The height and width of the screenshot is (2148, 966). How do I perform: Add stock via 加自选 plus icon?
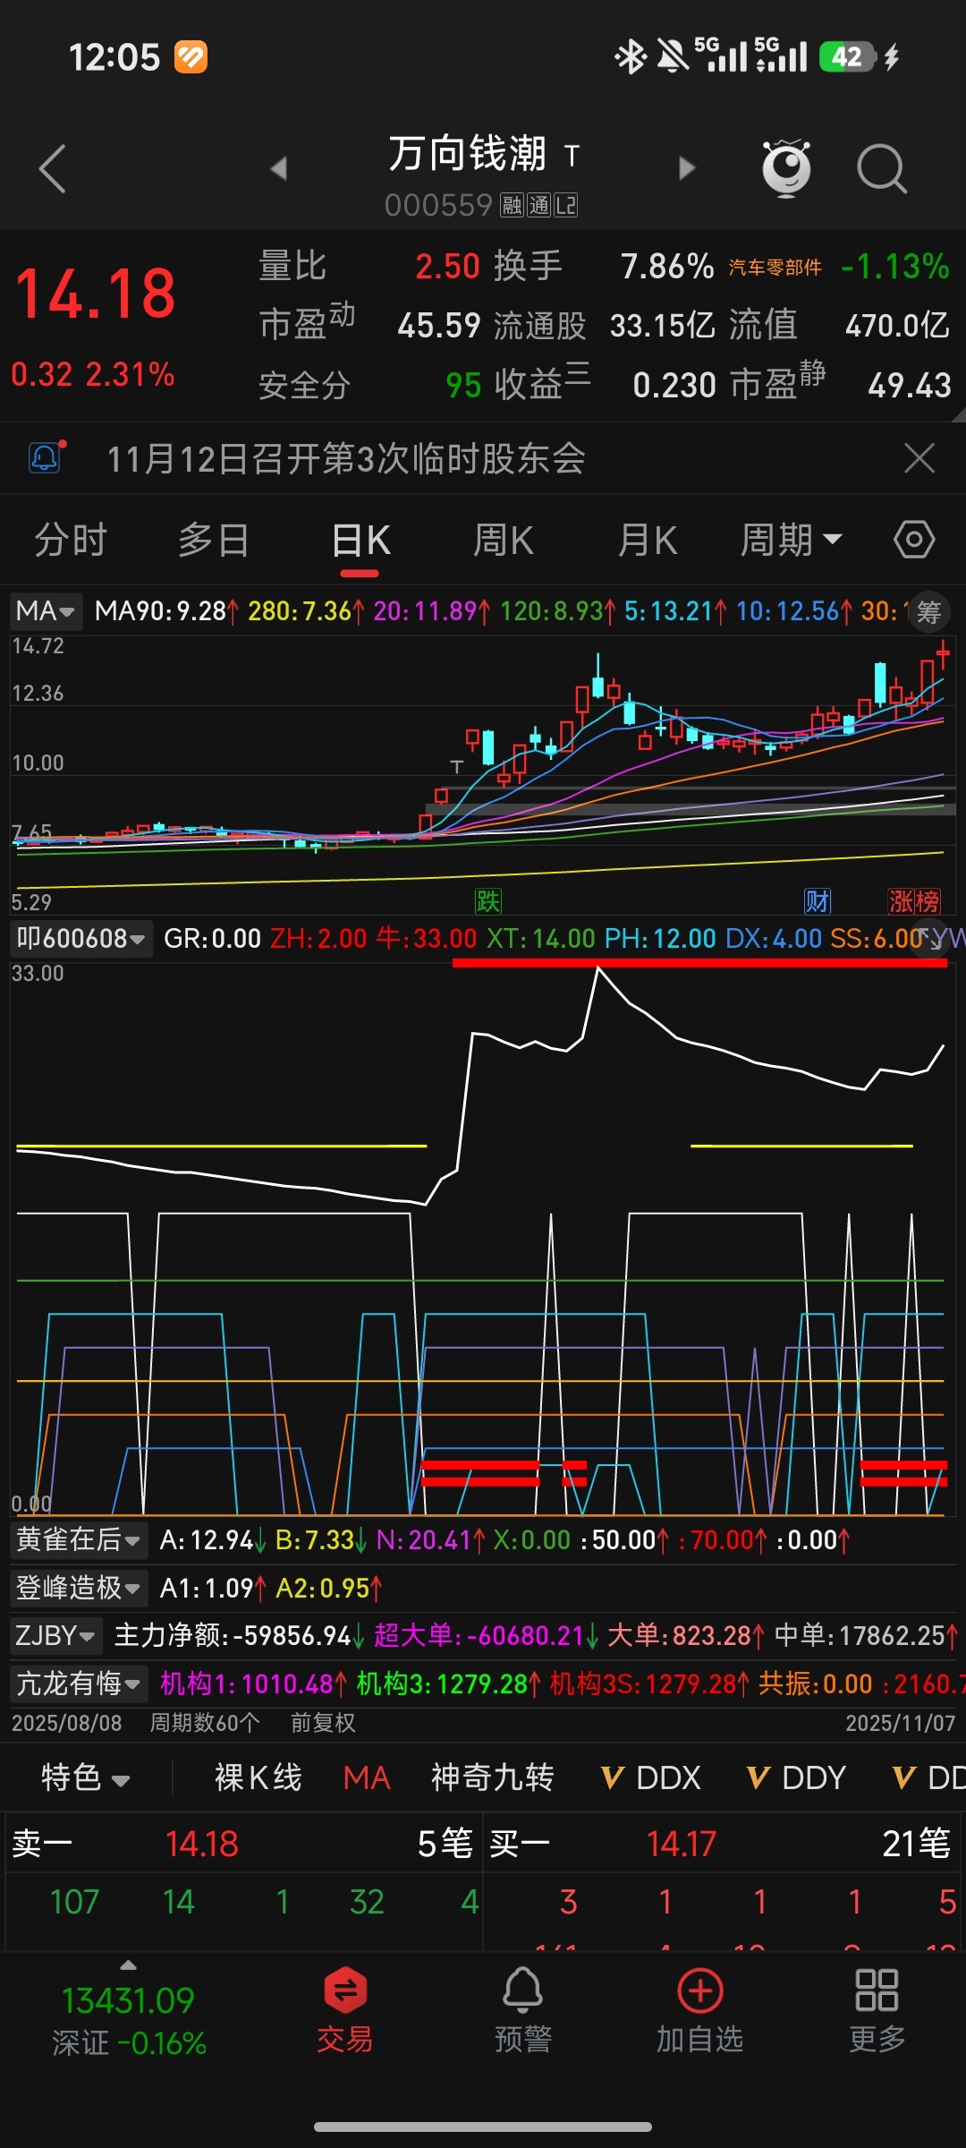click(x=700, y=2010)
